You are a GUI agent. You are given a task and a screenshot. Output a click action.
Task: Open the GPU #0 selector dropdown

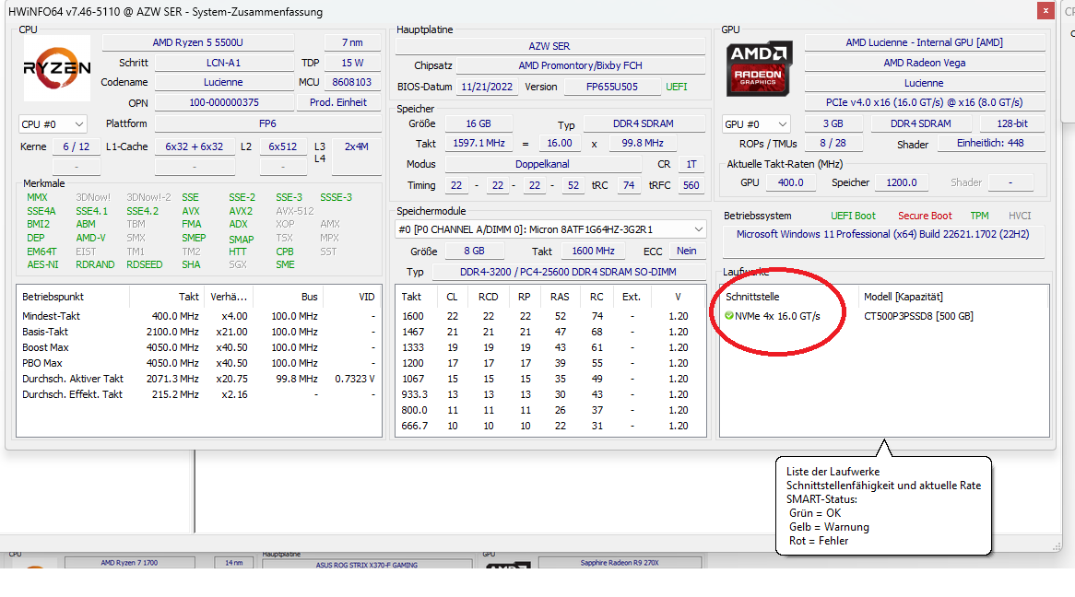coord(755,124)
